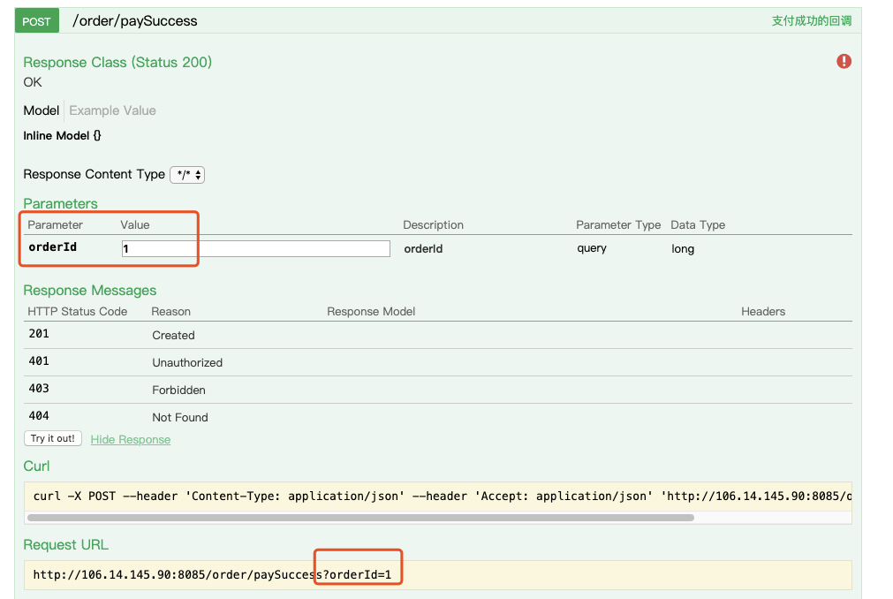Image resolution: width=893 pixels, height=599 pixels.
Task: Click the Created reason text
Action: (x=173, y=336)
